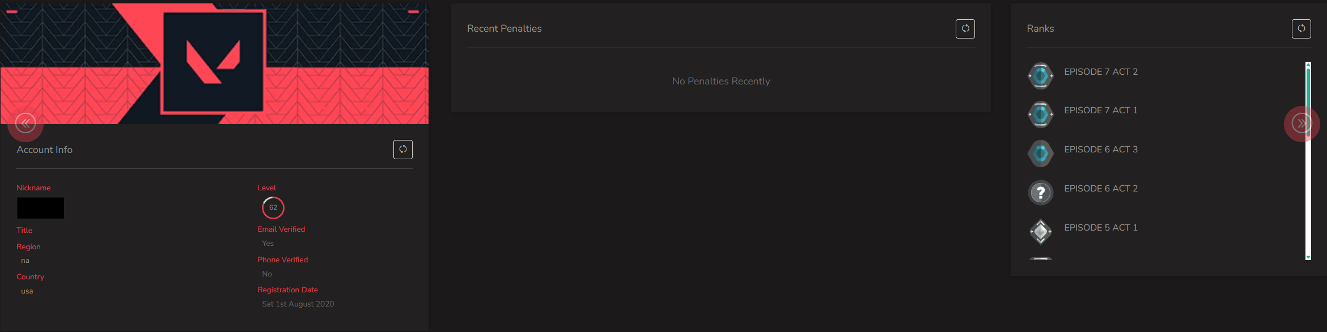Refresh the Ranks panel
The width and height of the screenshot is (1327, 332).
tap(1301, 29)
